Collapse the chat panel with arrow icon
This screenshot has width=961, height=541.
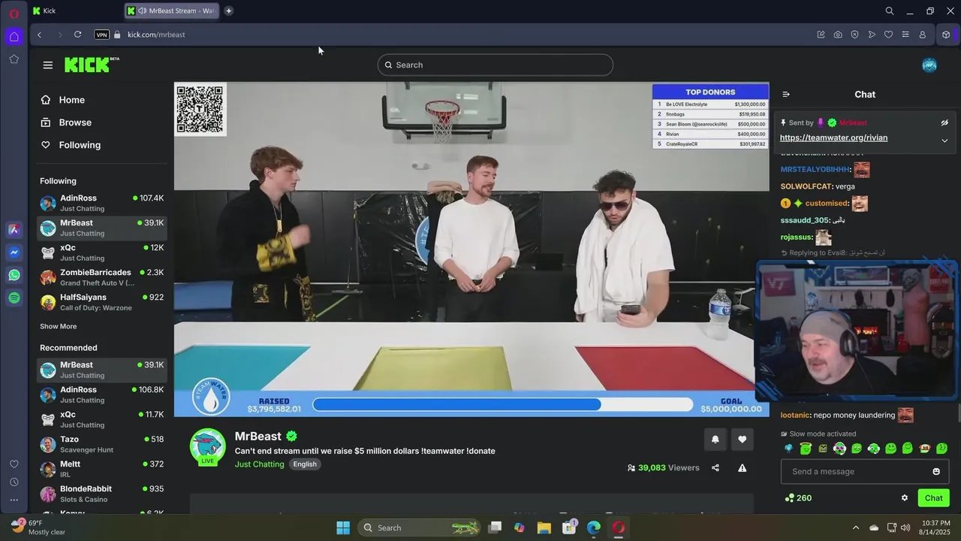pyautogui.click(x=786, y=95)
